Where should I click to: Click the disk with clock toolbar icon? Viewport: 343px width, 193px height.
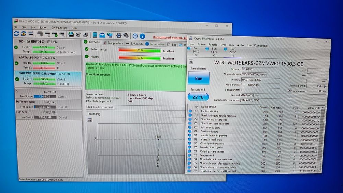pos(47,34)
